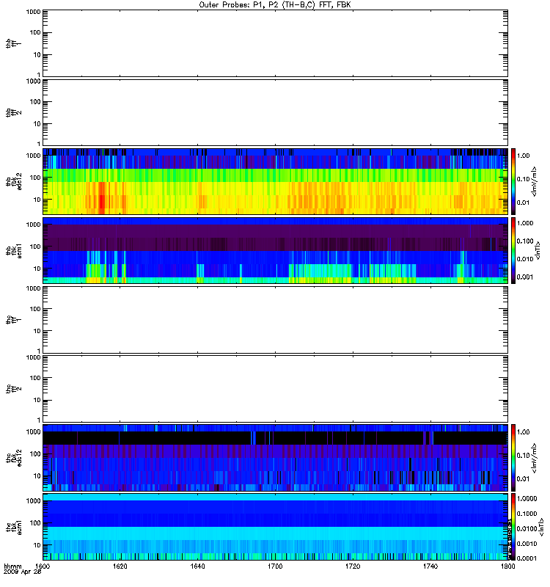Click '1.0000' on the thc scm1 color bar
The image size is (550, 587).
(527, 499)
